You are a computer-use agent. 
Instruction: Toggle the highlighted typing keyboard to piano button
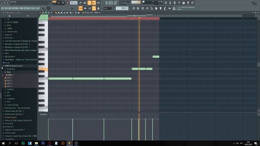[x=80, y=8]
